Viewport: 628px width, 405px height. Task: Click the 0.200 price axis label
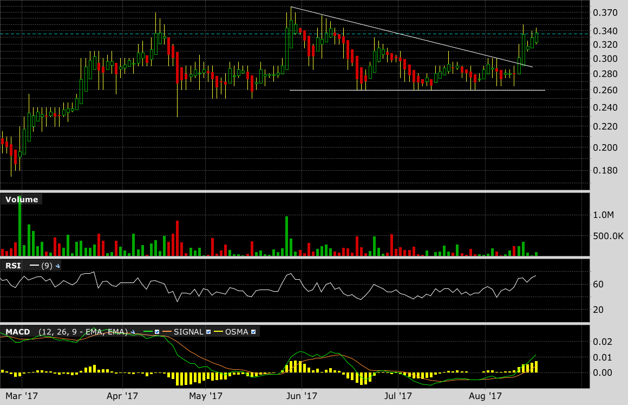point(605,147)
